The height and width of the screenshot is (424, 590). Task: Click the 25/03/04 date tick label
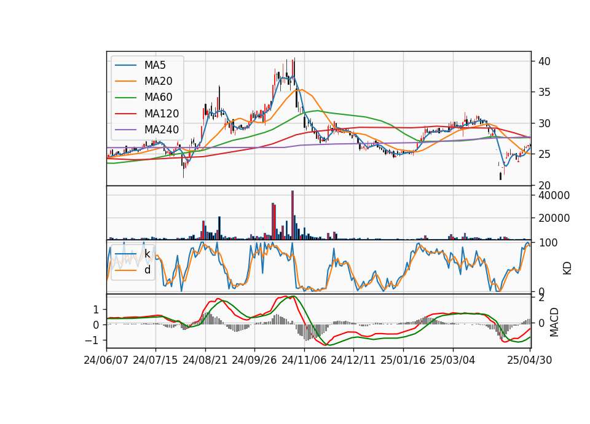[453, 361]
